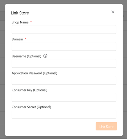Click the Application Password (Optional) label

tap(35, 73)
